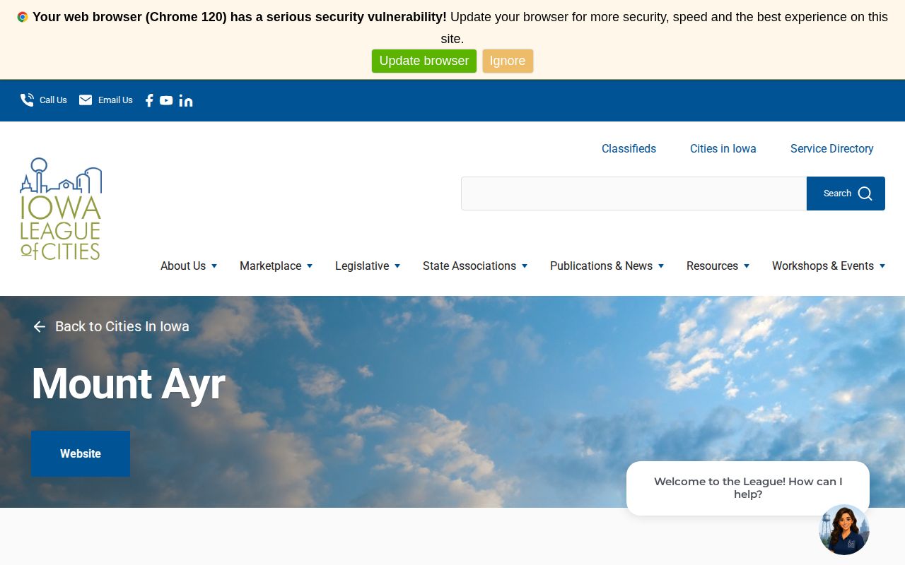Open the About Us menu
The width and height of the screenshot is (905, 565).
point(183,266)
